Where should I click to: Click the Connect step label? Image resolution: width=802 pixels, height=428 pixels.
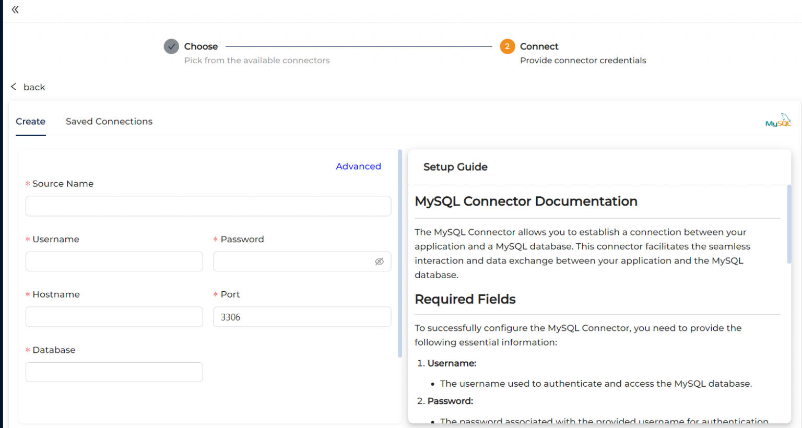click(539, 46)
